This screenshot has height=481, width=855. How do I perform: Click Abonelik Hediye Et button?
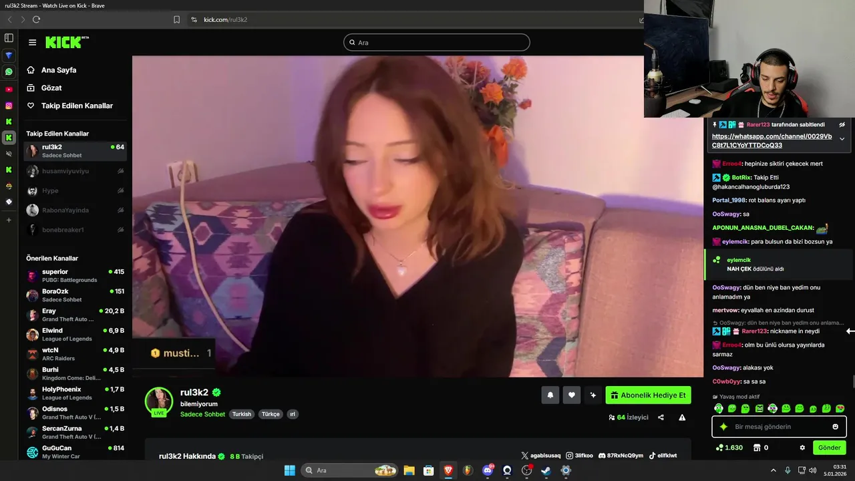648,395
